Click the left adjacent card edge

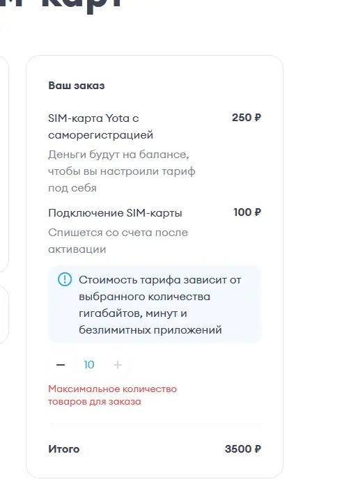4,164
